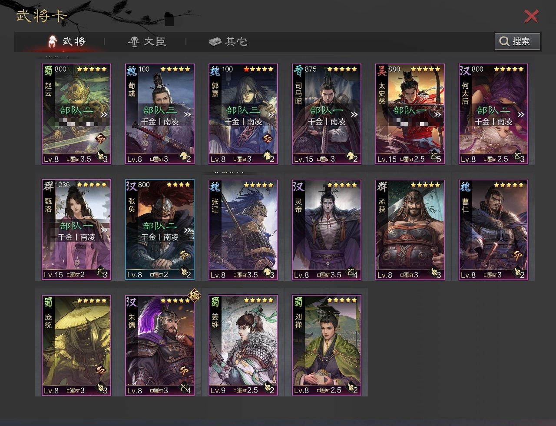The width and height of the screenshot is (556, 426).
Task: Click the cavalry troop icon on 司马昭's card
Action: click(x=351, y=156)
